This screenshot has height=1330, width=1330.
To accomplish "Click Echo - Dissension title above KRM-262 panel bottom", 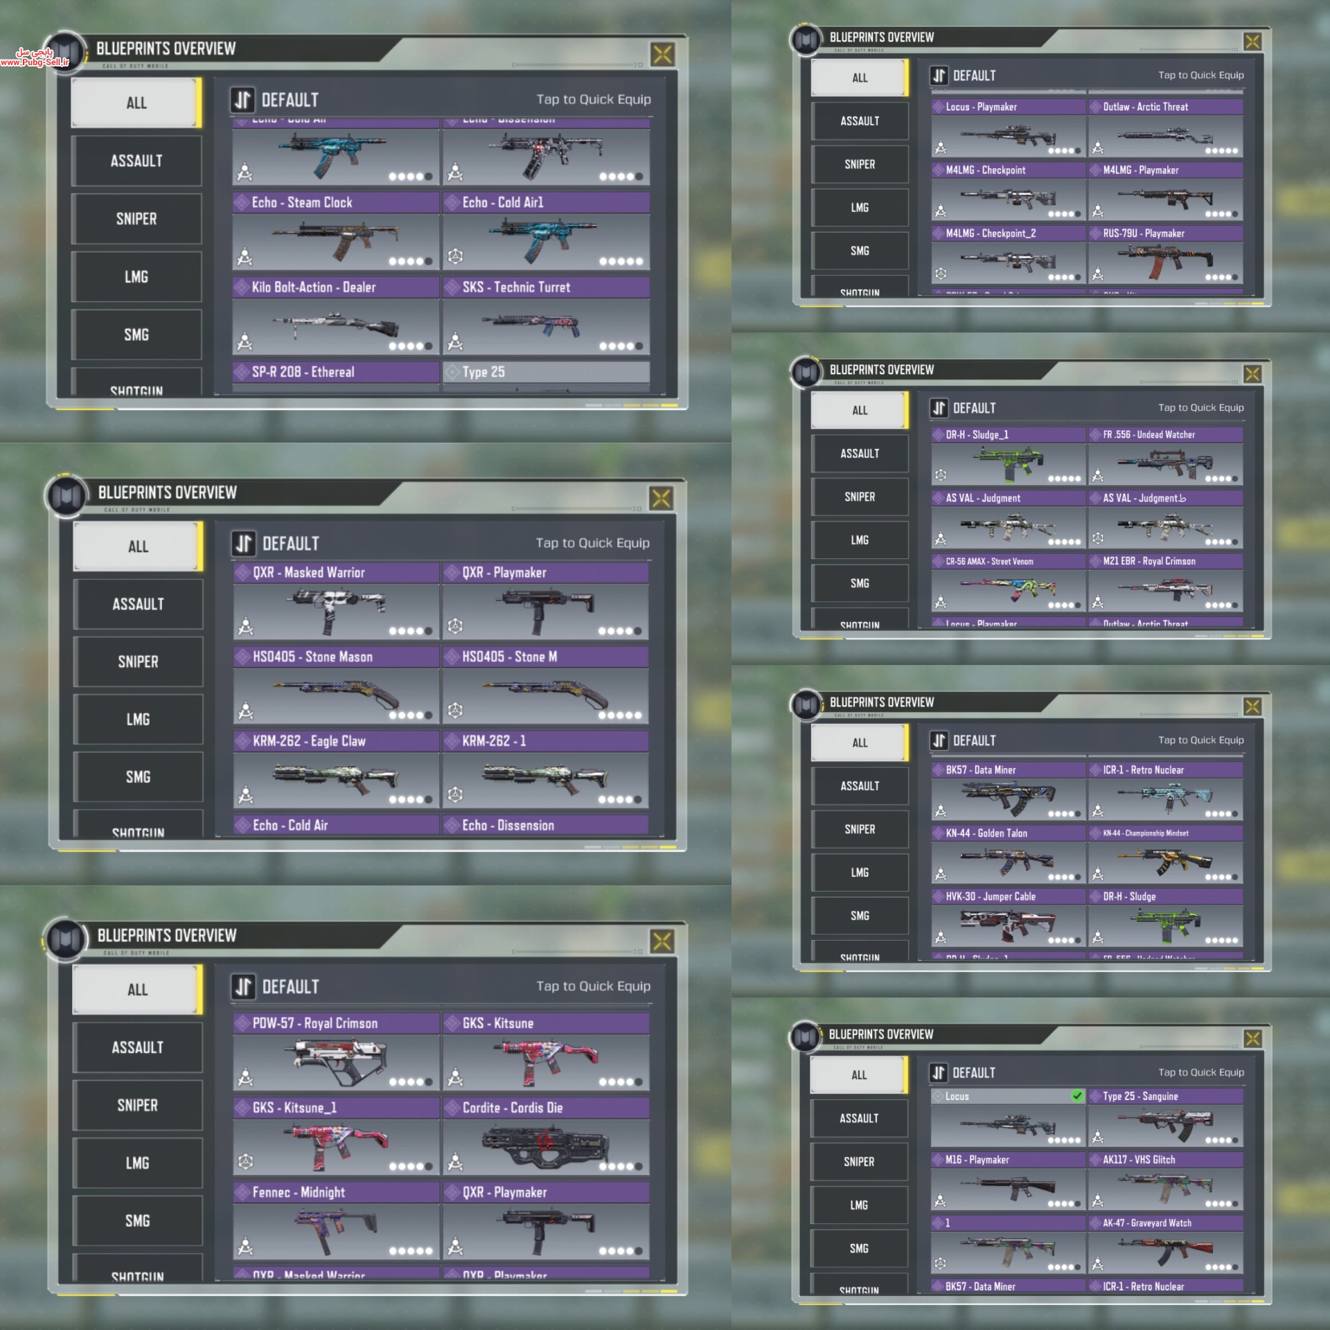I will [x=546, y=825].
